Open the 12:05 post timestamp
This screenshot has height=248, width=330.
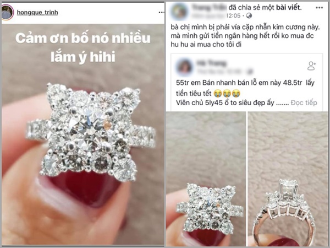233,15
